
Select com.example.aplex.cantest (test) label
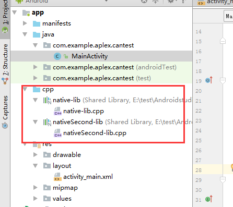(102, 78)
